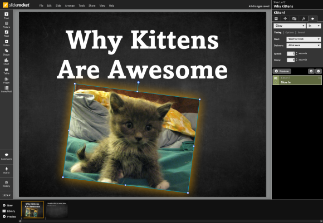Open the effects (fx) inspector tab
The image size is (323, 223).
304,19
